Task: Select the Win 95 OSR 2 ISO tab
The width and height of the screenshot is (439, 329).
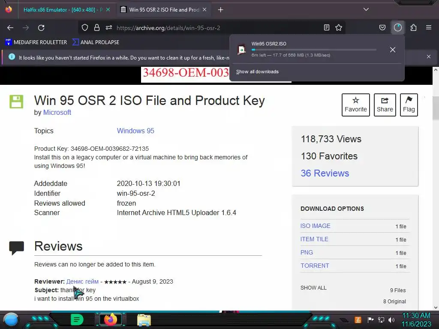Action: click(x=164, y=10)
